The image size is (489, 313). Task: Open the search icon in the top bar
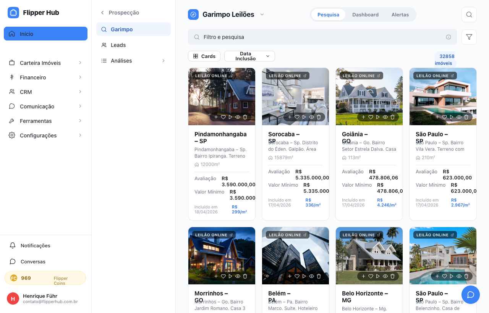coord(469,15)
